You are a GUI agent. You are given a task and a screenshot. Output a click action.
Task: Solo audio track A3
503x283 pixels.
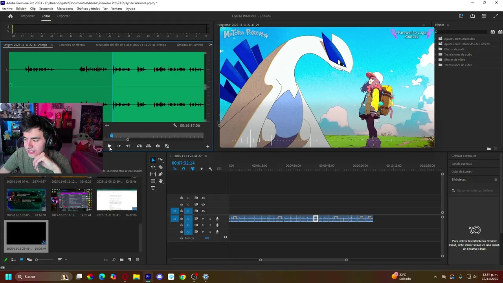[210, 232]
